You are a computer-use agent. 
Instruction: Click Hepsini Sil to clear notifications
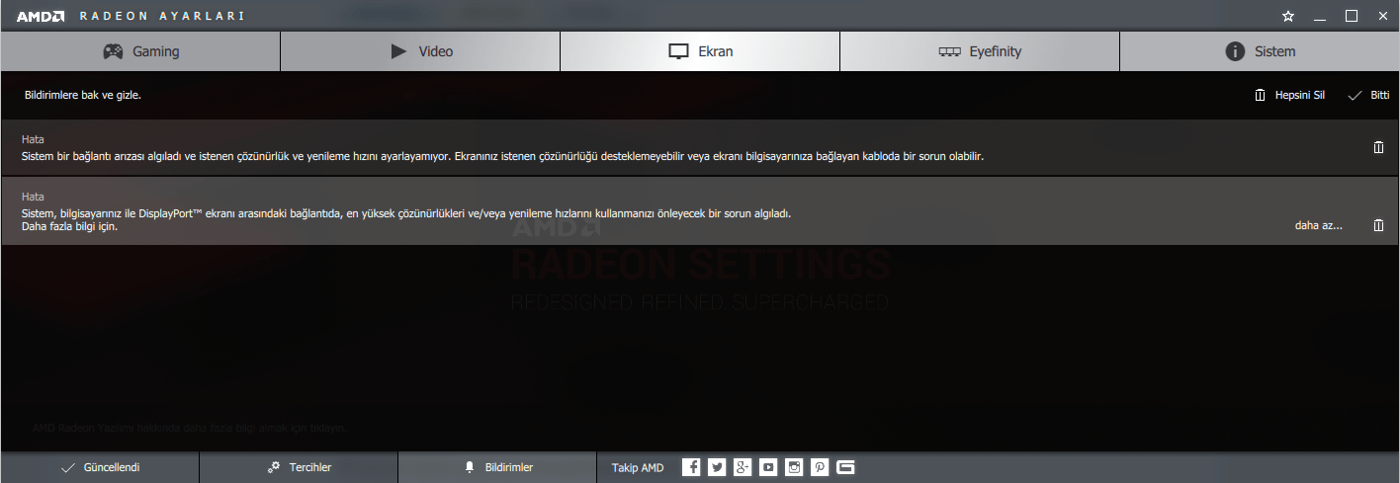coord(1289,96)
